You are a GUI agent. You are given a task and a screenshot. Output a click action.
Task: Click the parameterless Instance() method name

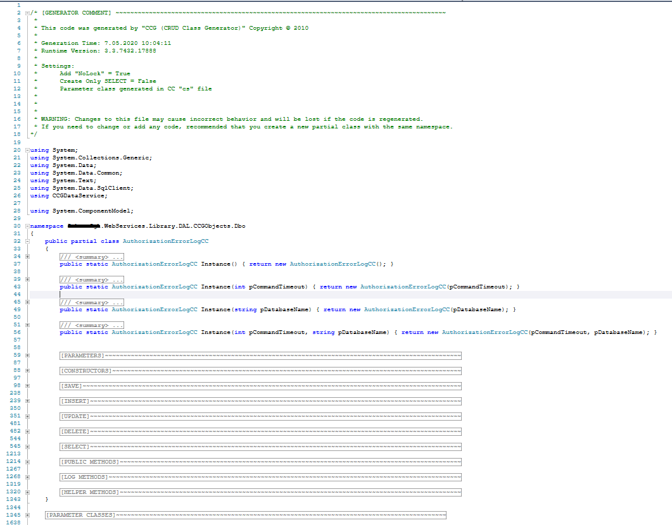pyautogui.click(x=215, y=264)
